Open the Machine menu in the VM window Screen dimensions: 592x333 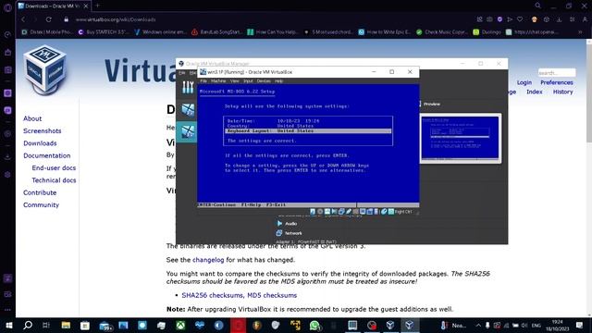[x=218, y=80]
